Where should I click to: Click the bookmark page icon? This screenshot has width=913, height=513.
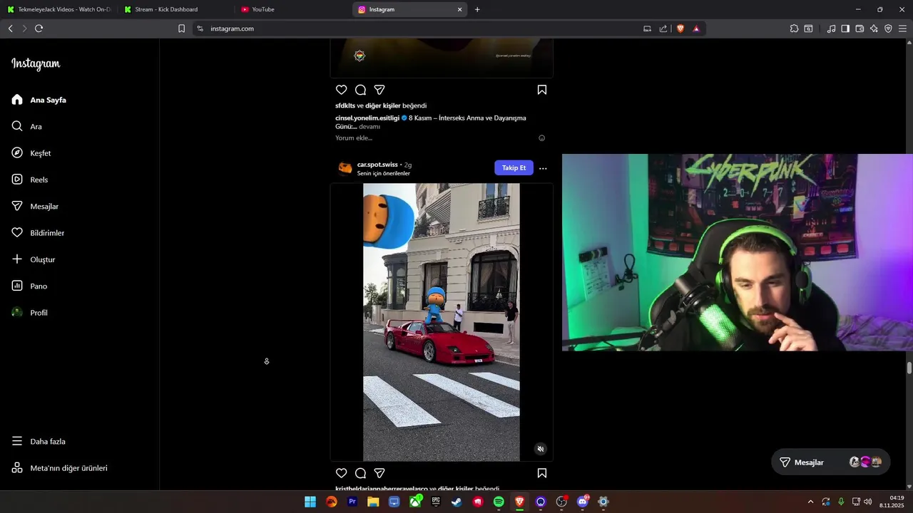pos(181,28)
